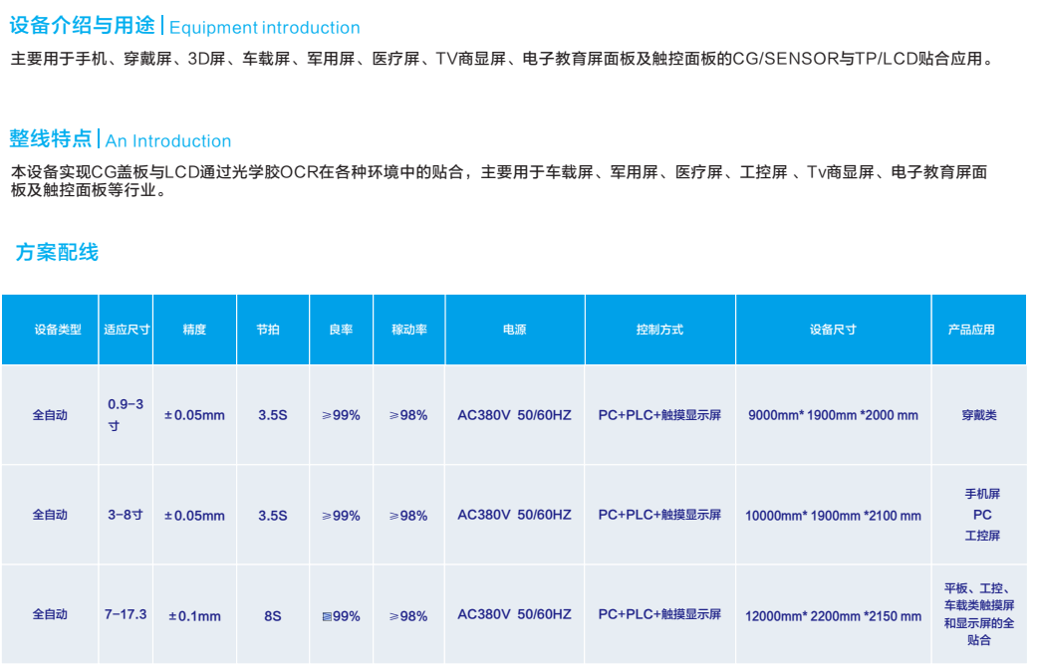Click the 12000mm*2200mm*2150mm dimension cell
The image size is (1039, 670).
833,616
